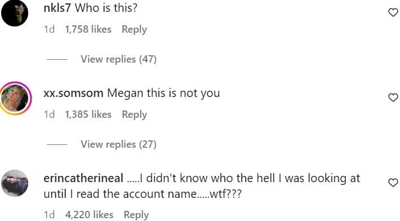Viewport: 400px width, 221px height.
Task: Click the 1d timestamp on nkls7 comment
Action: (x=49, y=29)
